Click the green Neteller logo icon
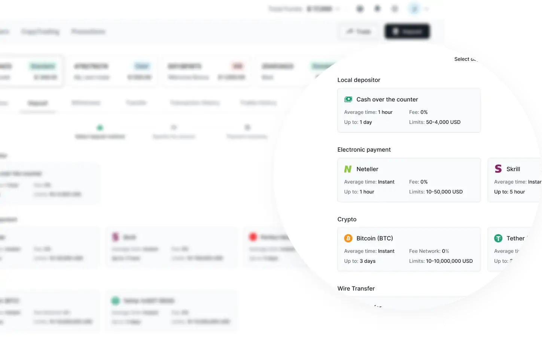 pyautogui.click(x=348, y=169)
